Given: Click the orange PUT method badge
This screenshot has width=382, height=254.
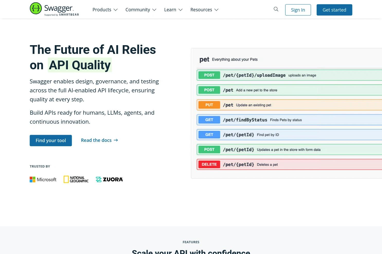Looking at the screenshot, I should tap(209, 105).
